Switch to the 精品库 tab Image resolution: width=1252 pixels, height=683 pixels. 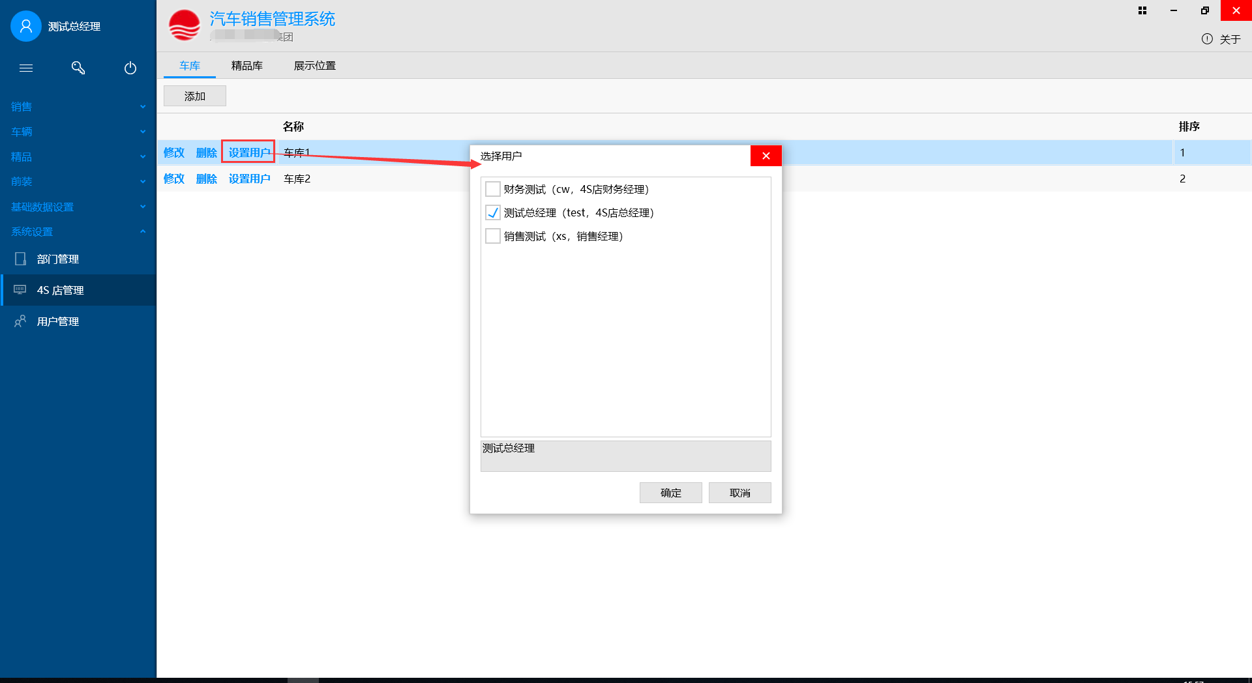tap(247, 66)
